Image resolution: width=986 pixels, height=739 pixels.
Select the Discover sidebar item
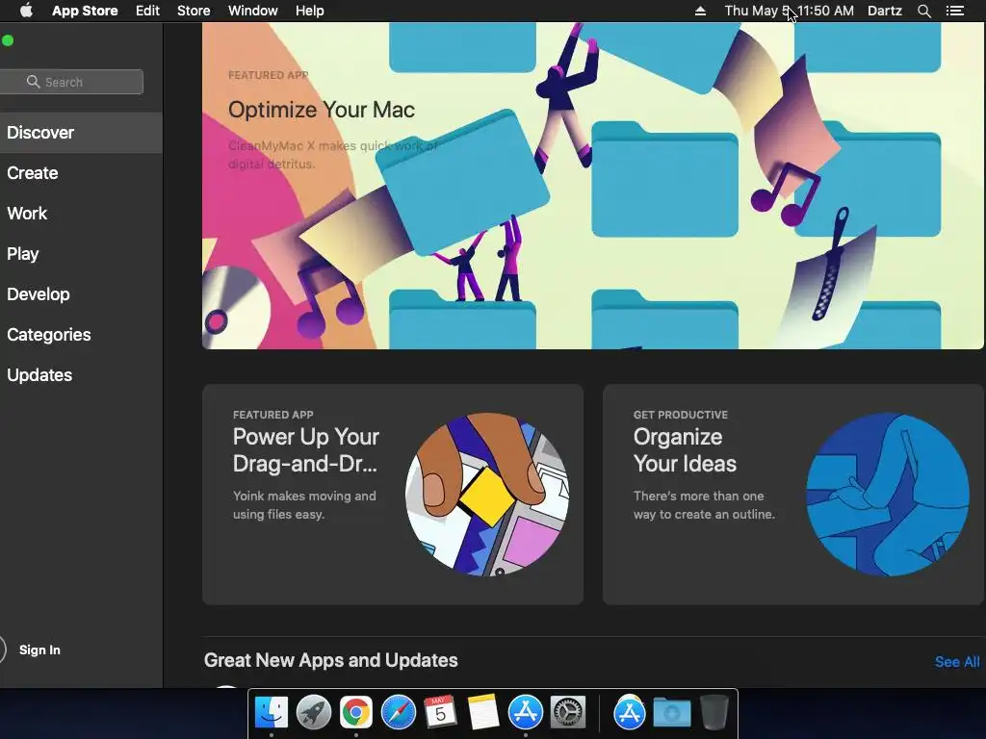coord(81,133)
